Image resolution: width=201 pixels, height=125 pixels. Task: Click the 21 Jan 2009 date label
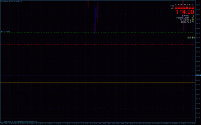point(4,124)
